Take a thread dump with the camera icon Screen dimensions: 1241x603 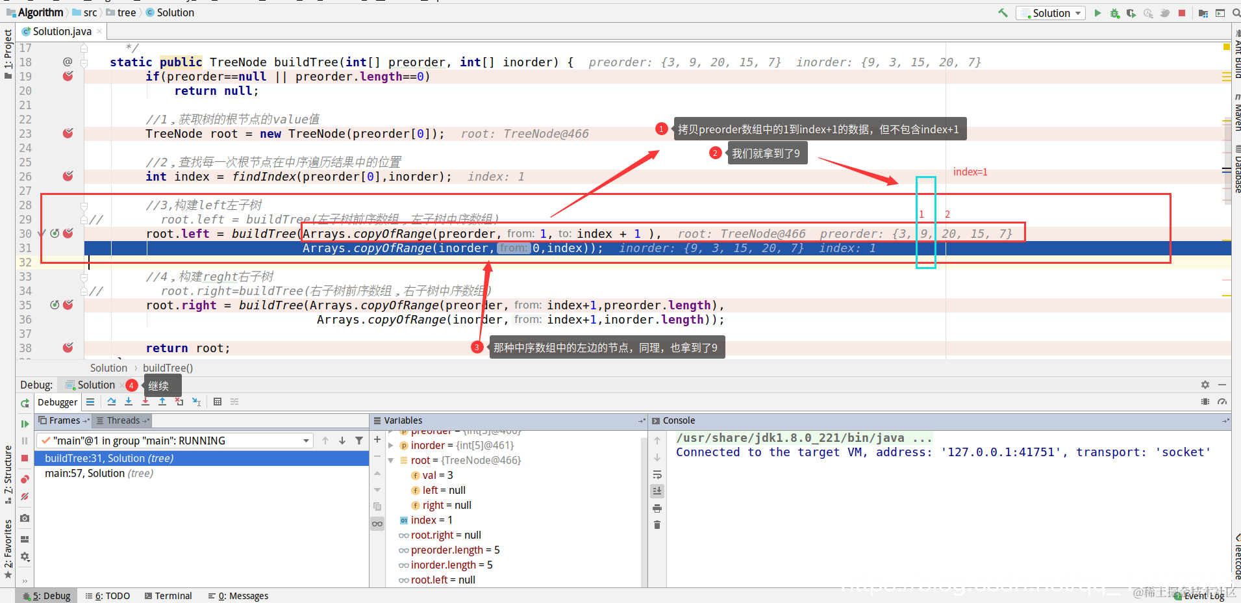click(25, 518)
